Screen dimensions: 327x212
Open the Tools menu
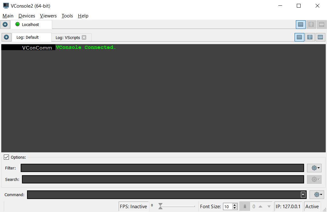(67, 16)
